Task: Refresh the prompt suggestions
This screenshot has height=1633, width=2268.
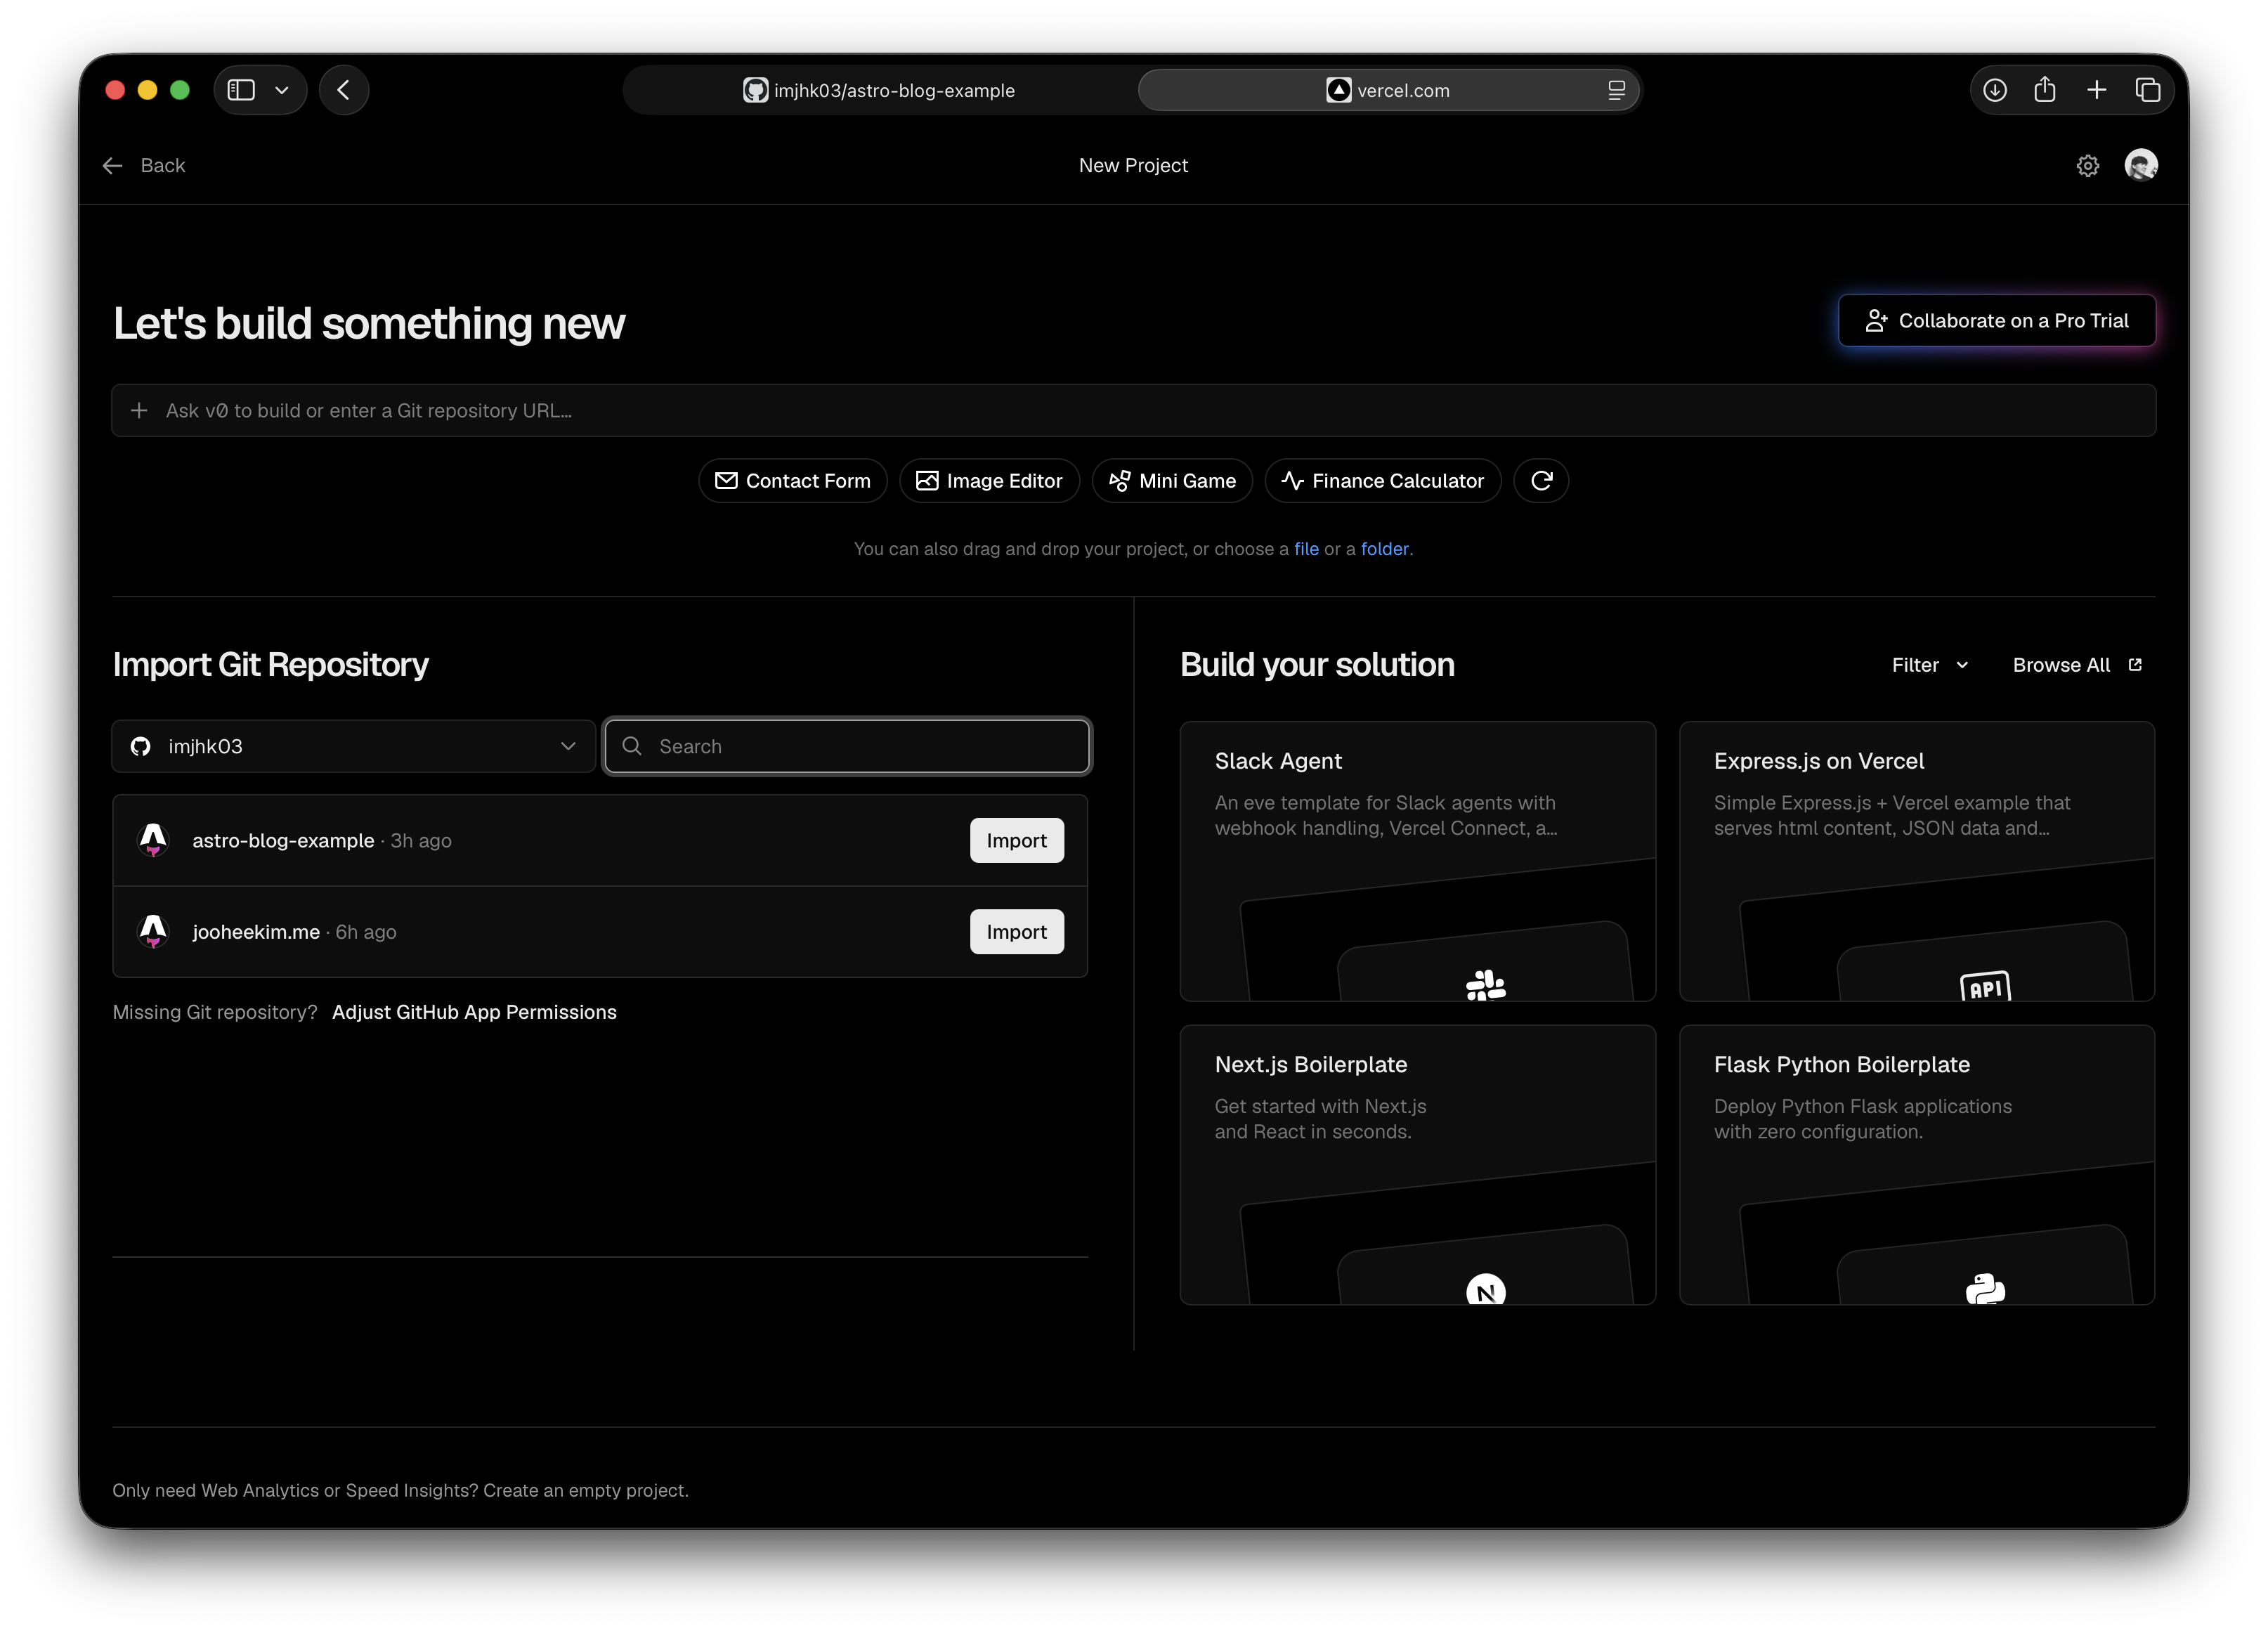Action: click(x=1541, y=481)
